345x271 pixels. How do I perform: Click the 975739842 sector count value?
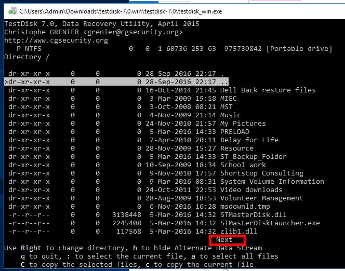243,49
